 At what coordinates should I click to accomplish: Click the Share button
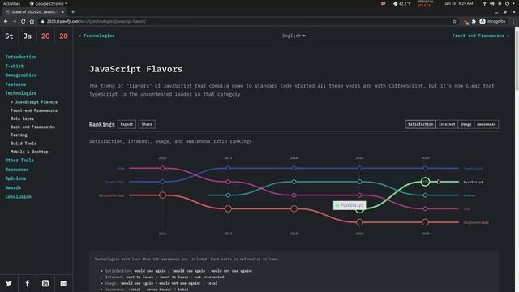point(147,124)
